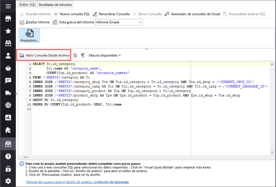The width and height of the screenshot is (276, 187).
Task: Open the help question mark icon
Action: pos(8,156)
